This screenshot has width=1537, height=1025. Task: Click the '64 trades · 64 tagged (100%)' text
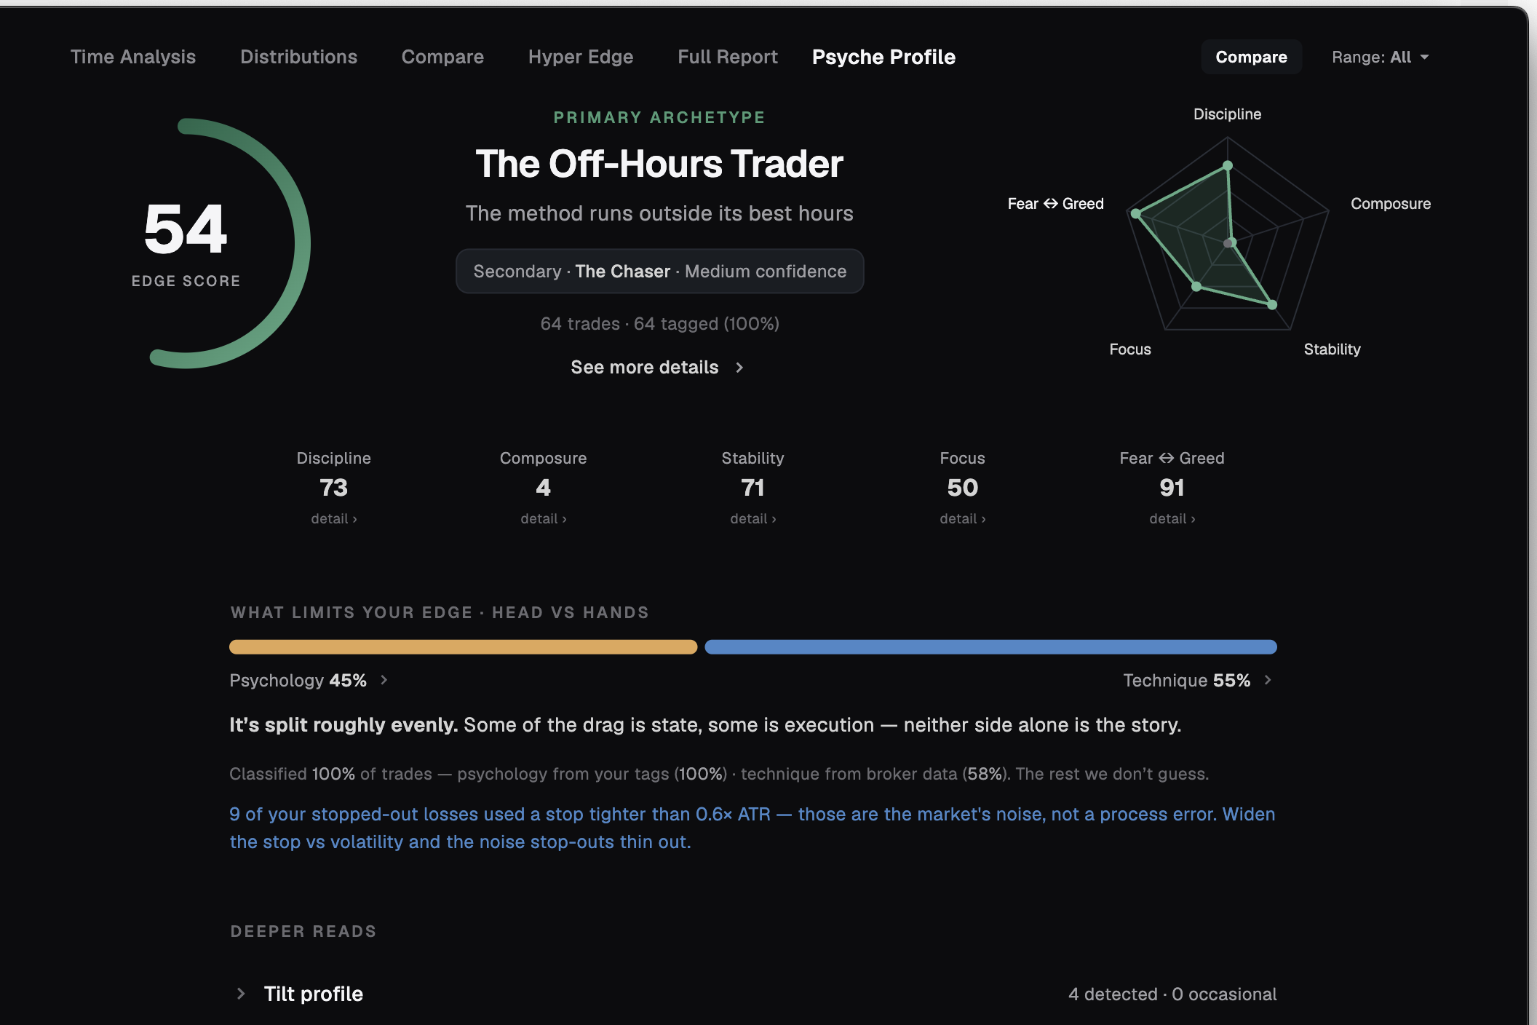659,324
